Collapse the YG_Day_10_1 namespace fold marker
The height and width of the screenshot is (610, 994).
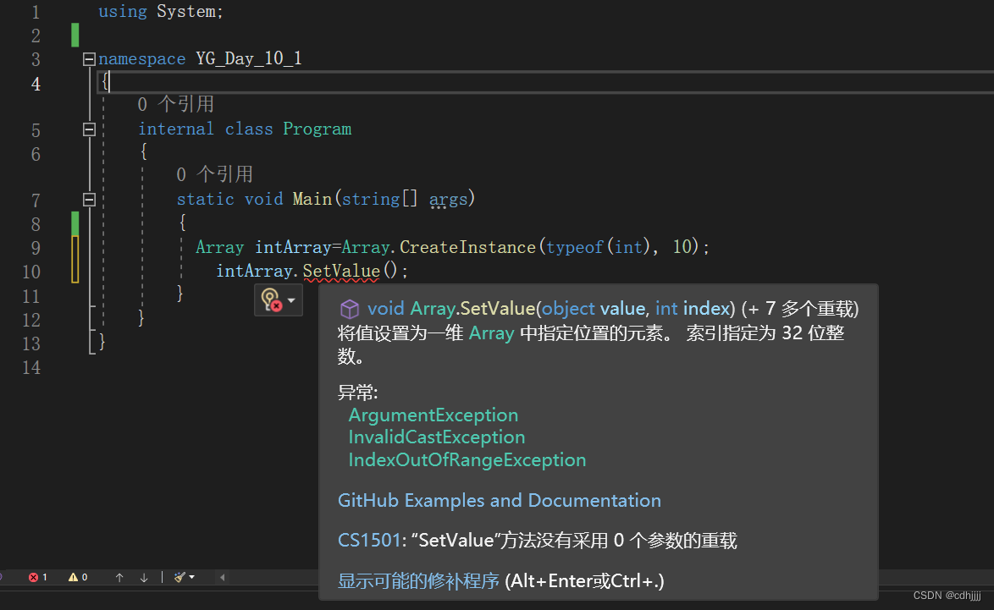coord(89,58)
